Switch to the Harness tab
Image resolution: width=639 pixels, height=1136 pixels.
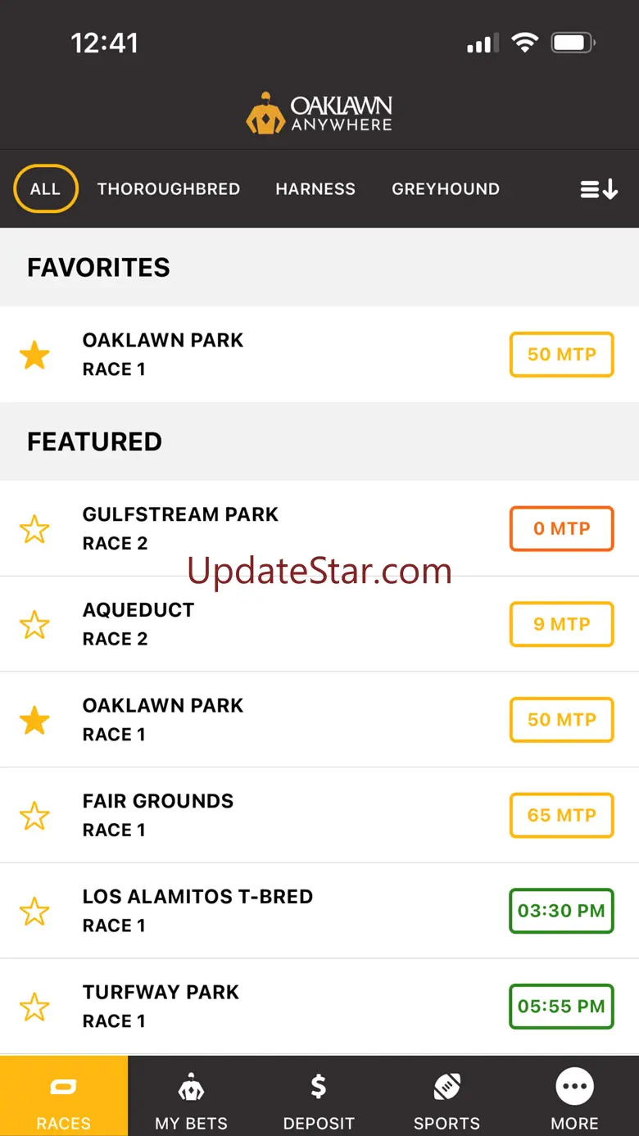315,189
